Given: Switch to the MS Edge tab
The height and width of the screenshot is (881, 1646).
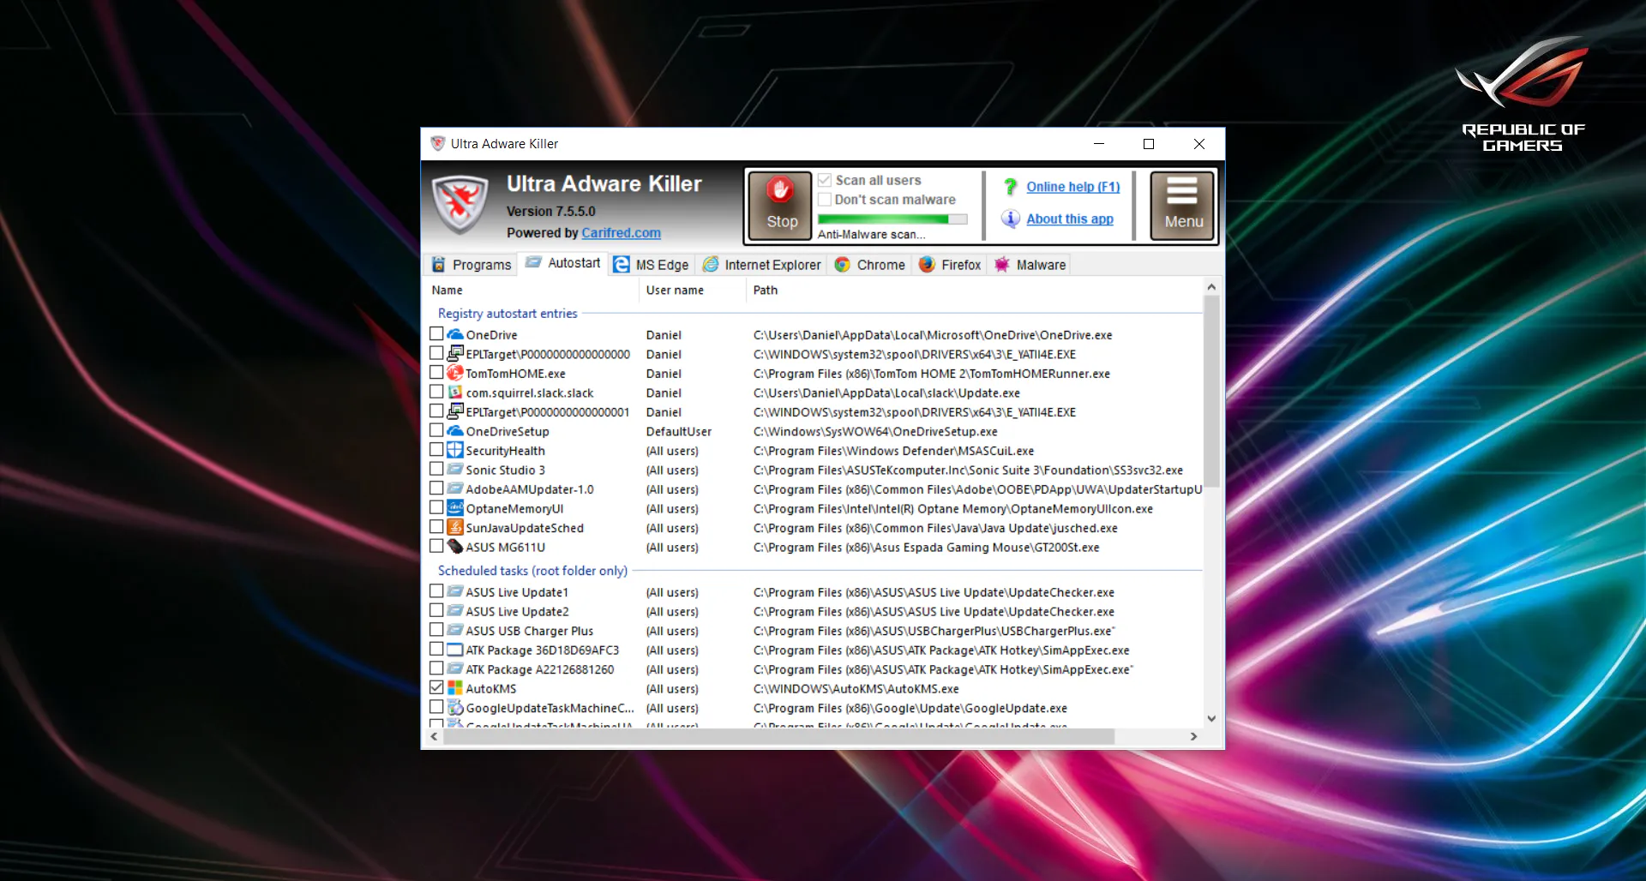Looking at the screenshot, I should click(x=652, y=265).
